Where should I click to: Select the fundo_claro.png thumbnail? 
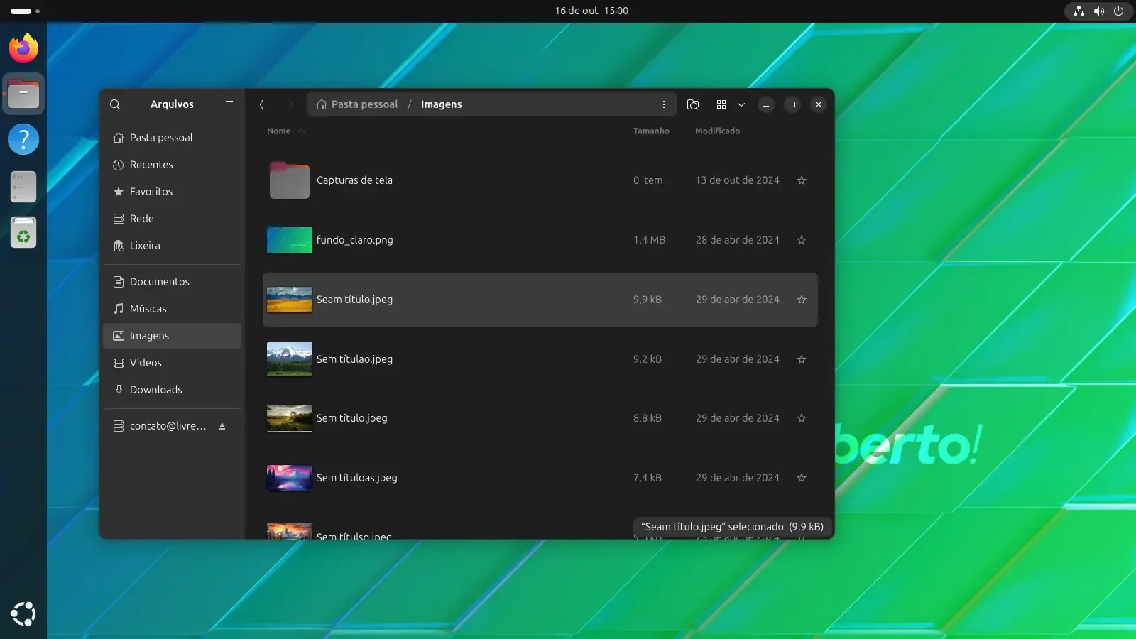pos(289,240)
